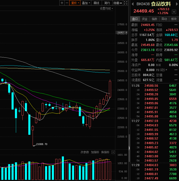This screenshot has height=181, width=179.
Task: Go to next stock with right arrow
Action: [x=176, y=4]
